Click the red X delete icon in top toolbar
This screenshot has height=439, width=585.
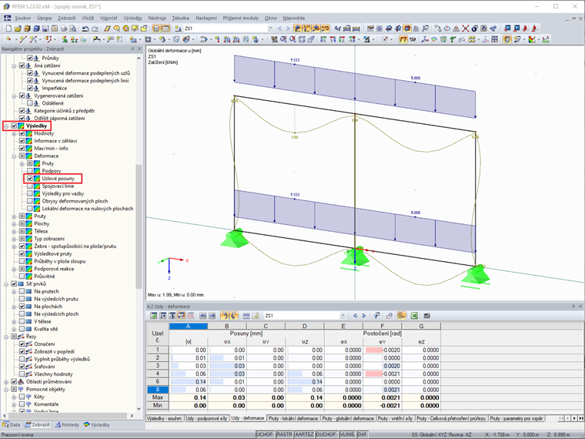(x=465, y=28)
